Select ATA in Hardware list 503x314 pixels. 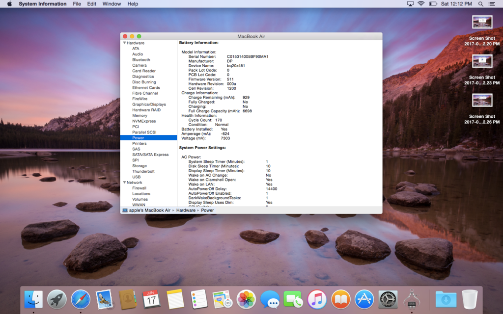coord(136,49)
